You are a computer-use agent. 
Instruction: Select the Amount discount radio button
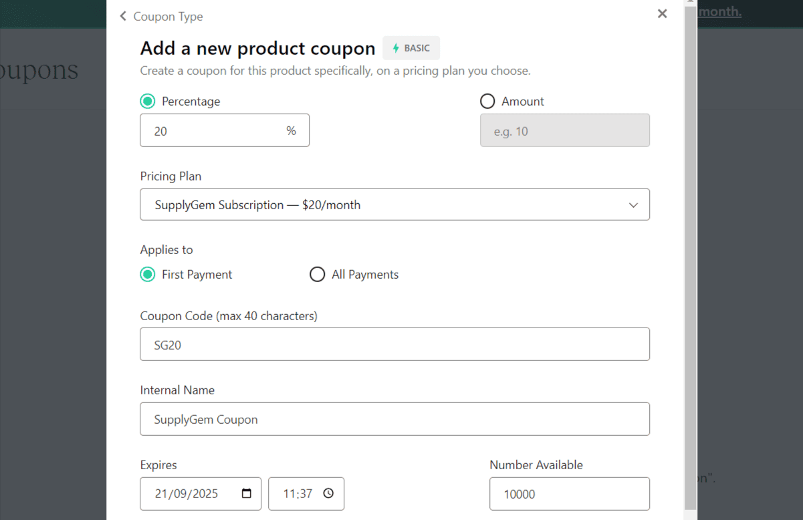487,102
